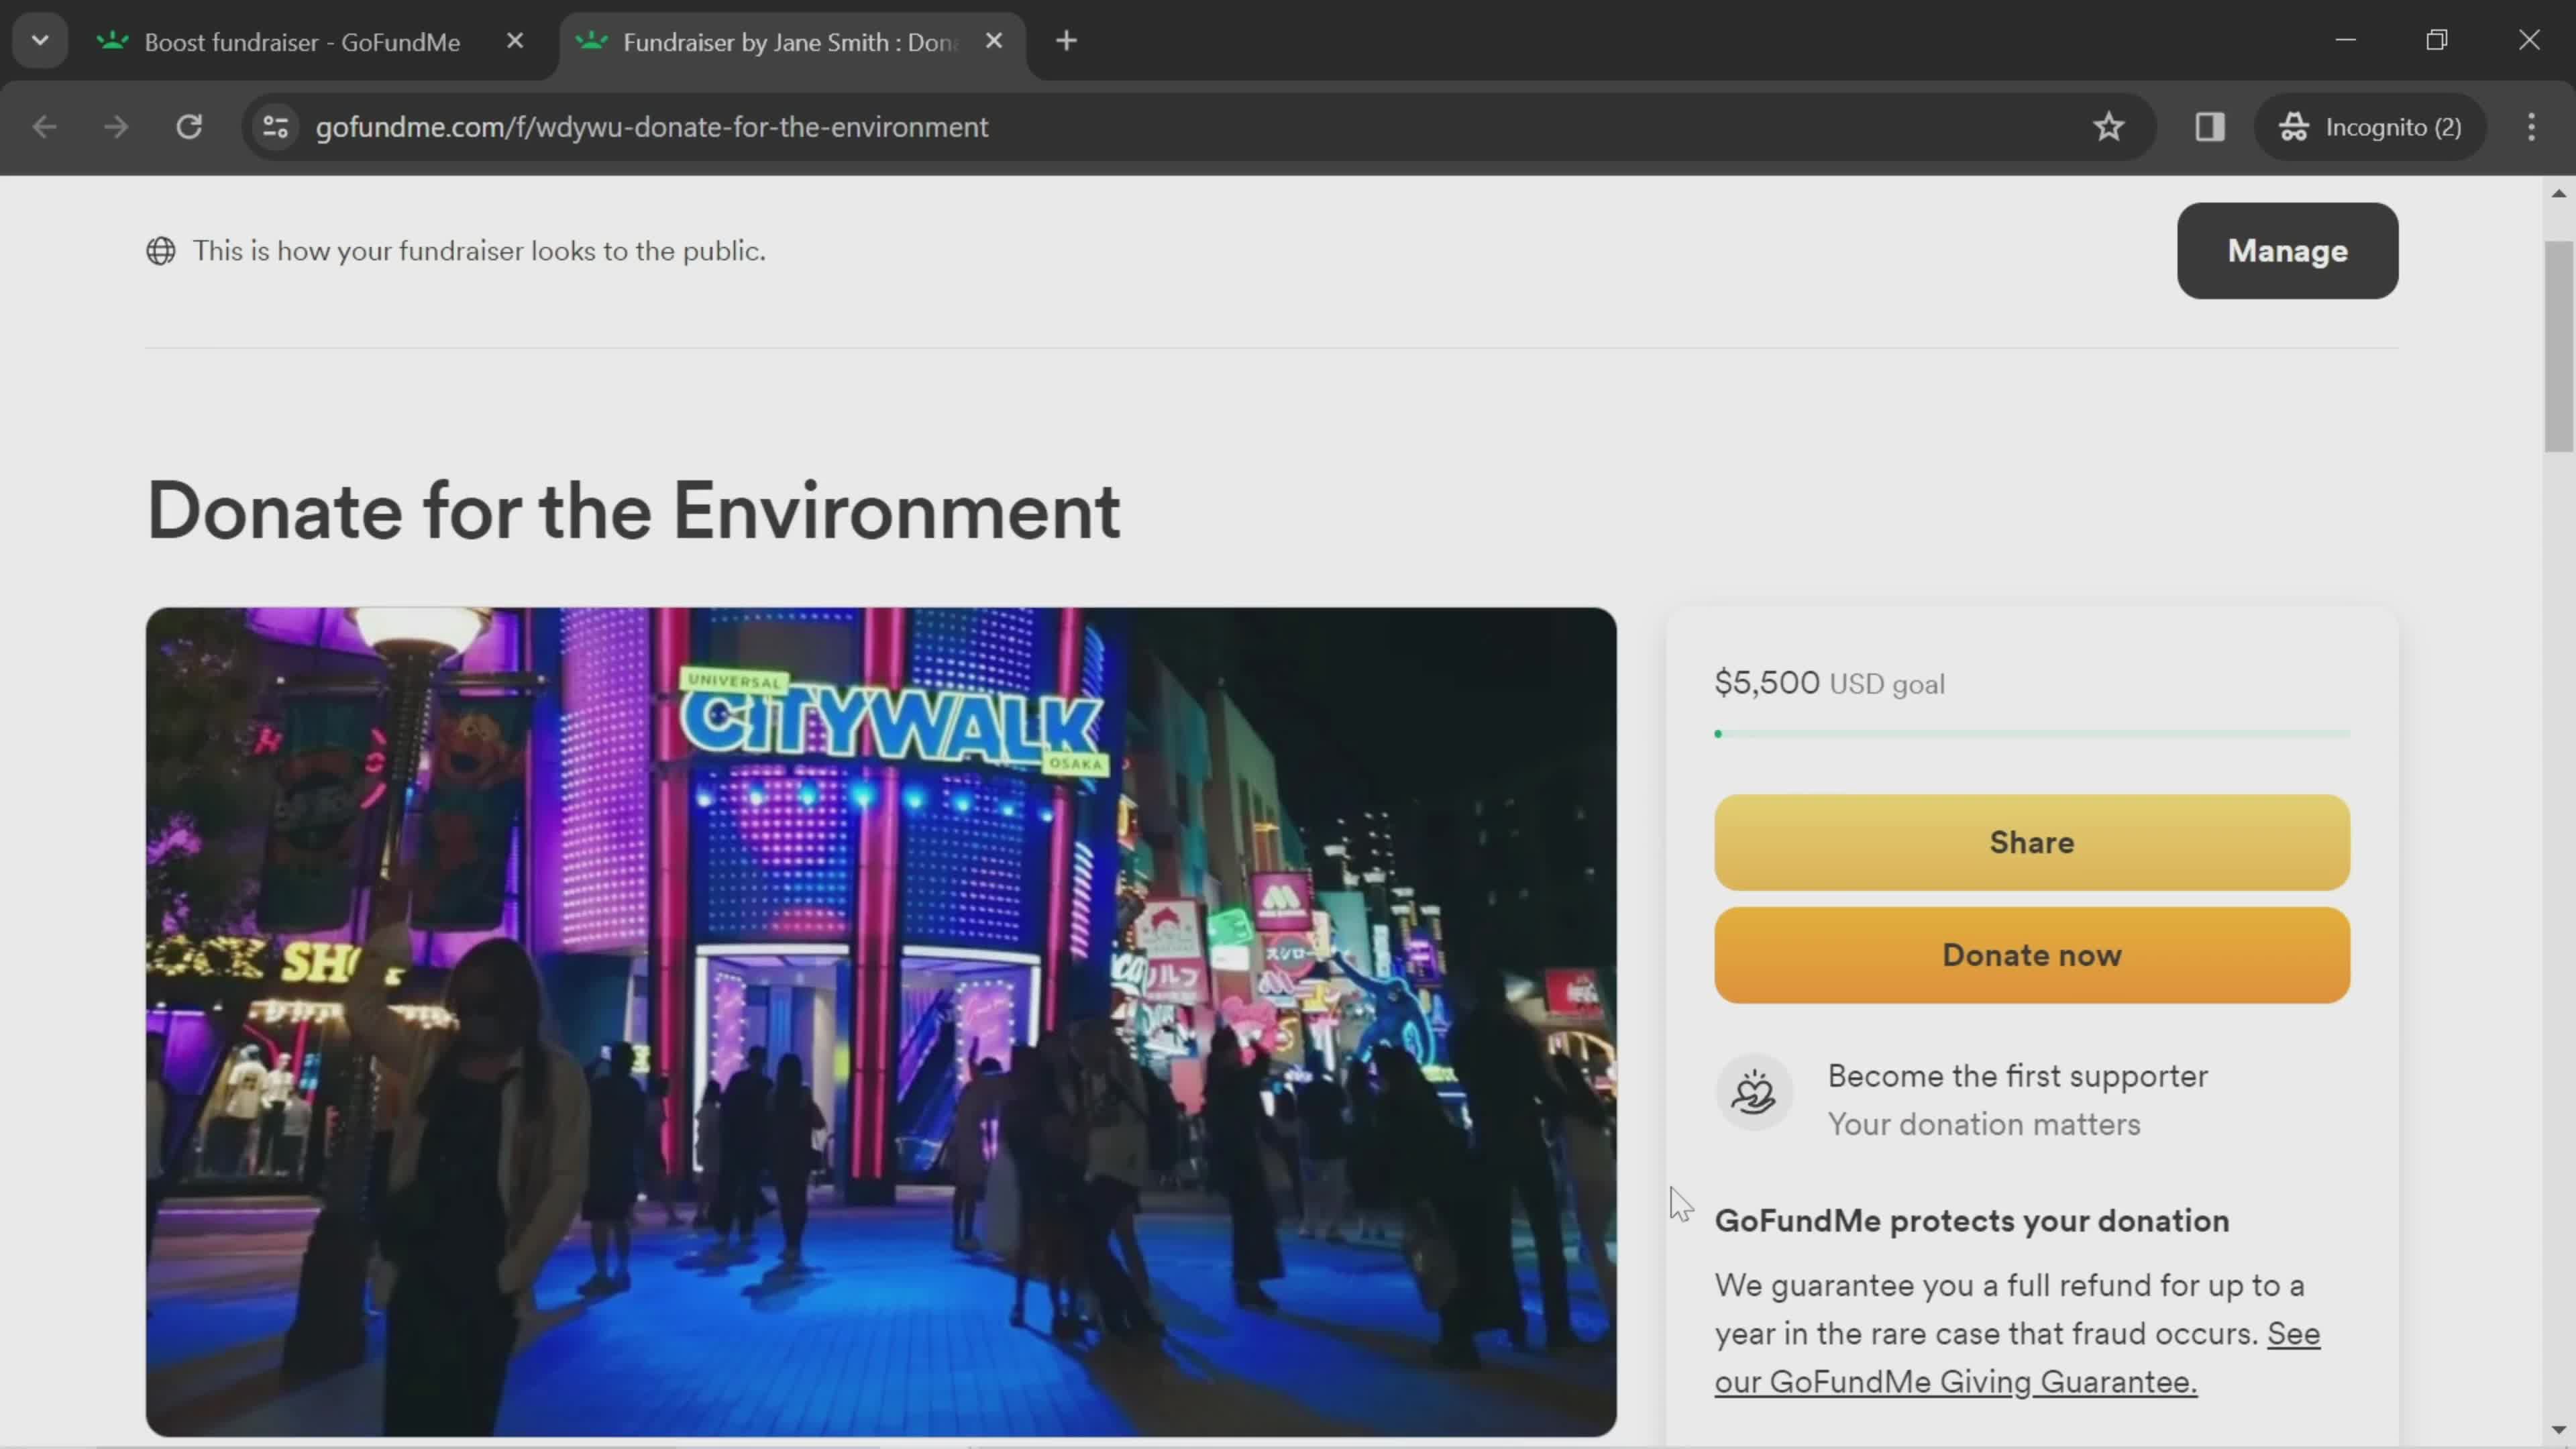Restore down the browser window
This screenshot has height=1449, width=2576.
(x=2437, y=40)
